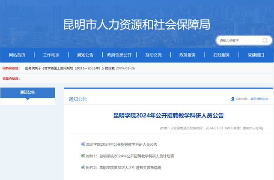Select the 通知公告 sidebar tab

coord(27,93)
